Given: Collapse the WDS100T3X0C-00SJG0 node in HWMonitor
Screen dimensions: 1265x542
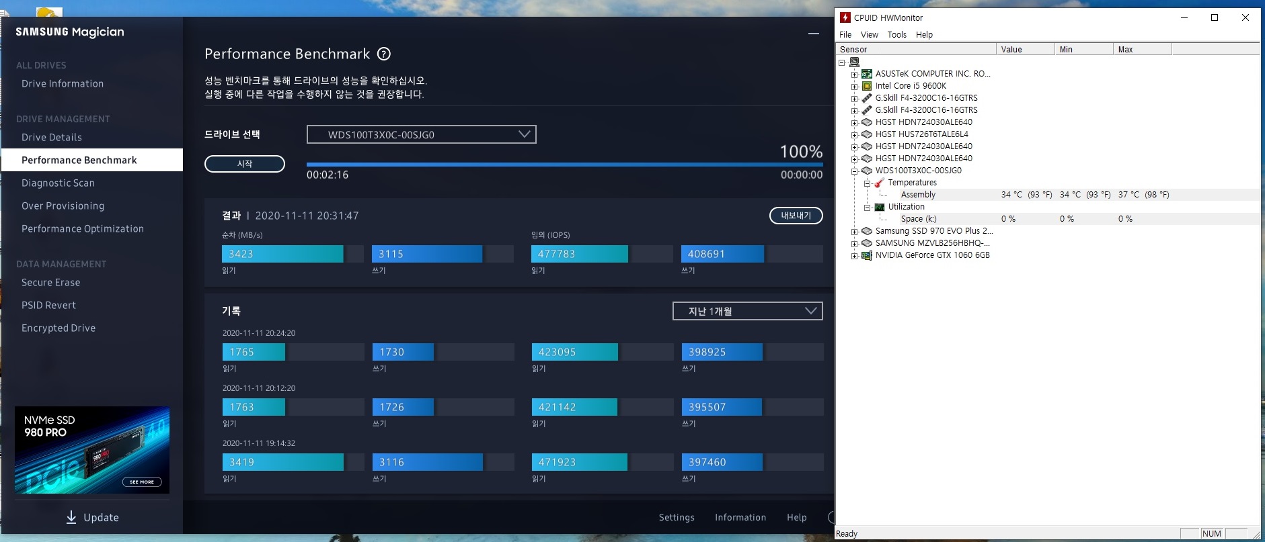Looking at the screenshot, I should (x=854, y=171).
